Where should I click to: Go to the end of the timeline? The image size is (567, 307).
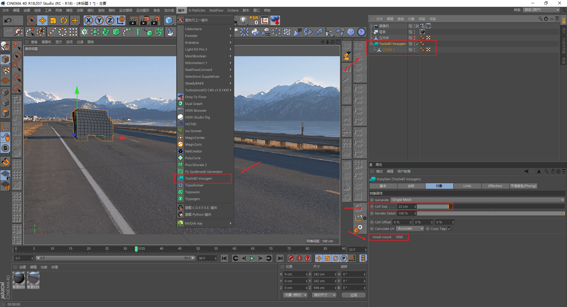tap(280, 258)
